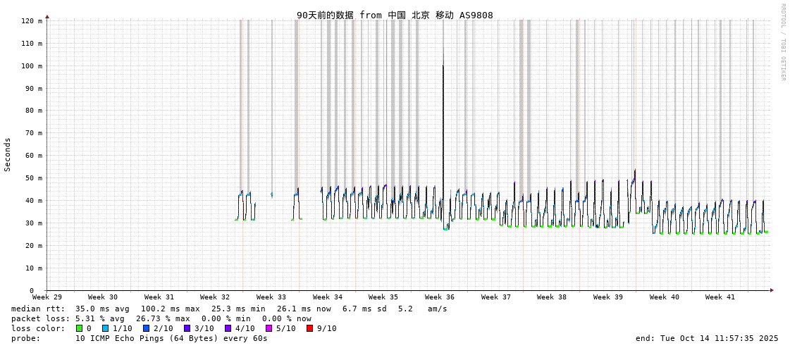The width and height of the screenshot is (790, 348).
Task: Click the median rtt statistics line
Action: pos(229,309)
